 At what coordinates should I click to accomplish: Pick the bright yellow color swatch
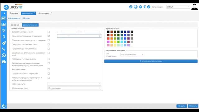[x=115, y=42]
